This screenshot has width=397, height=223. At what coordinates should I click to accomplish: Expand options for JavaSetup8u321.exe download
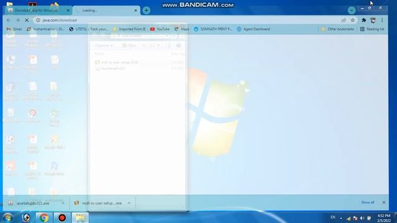(63, 203)
